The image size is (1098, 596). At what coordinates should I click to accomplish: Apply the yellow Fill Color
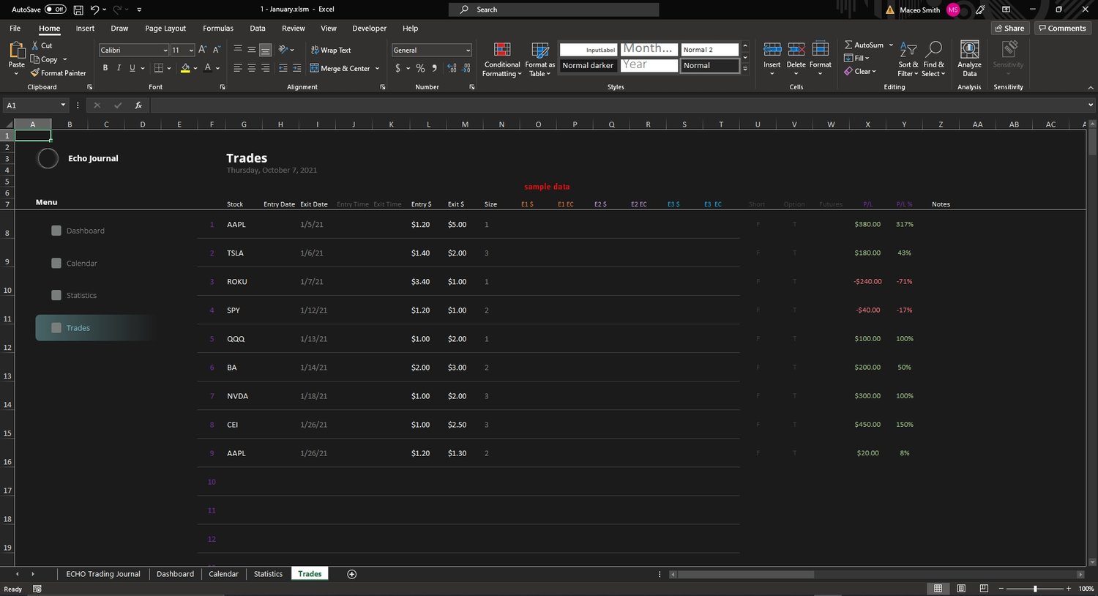[185, 68]
